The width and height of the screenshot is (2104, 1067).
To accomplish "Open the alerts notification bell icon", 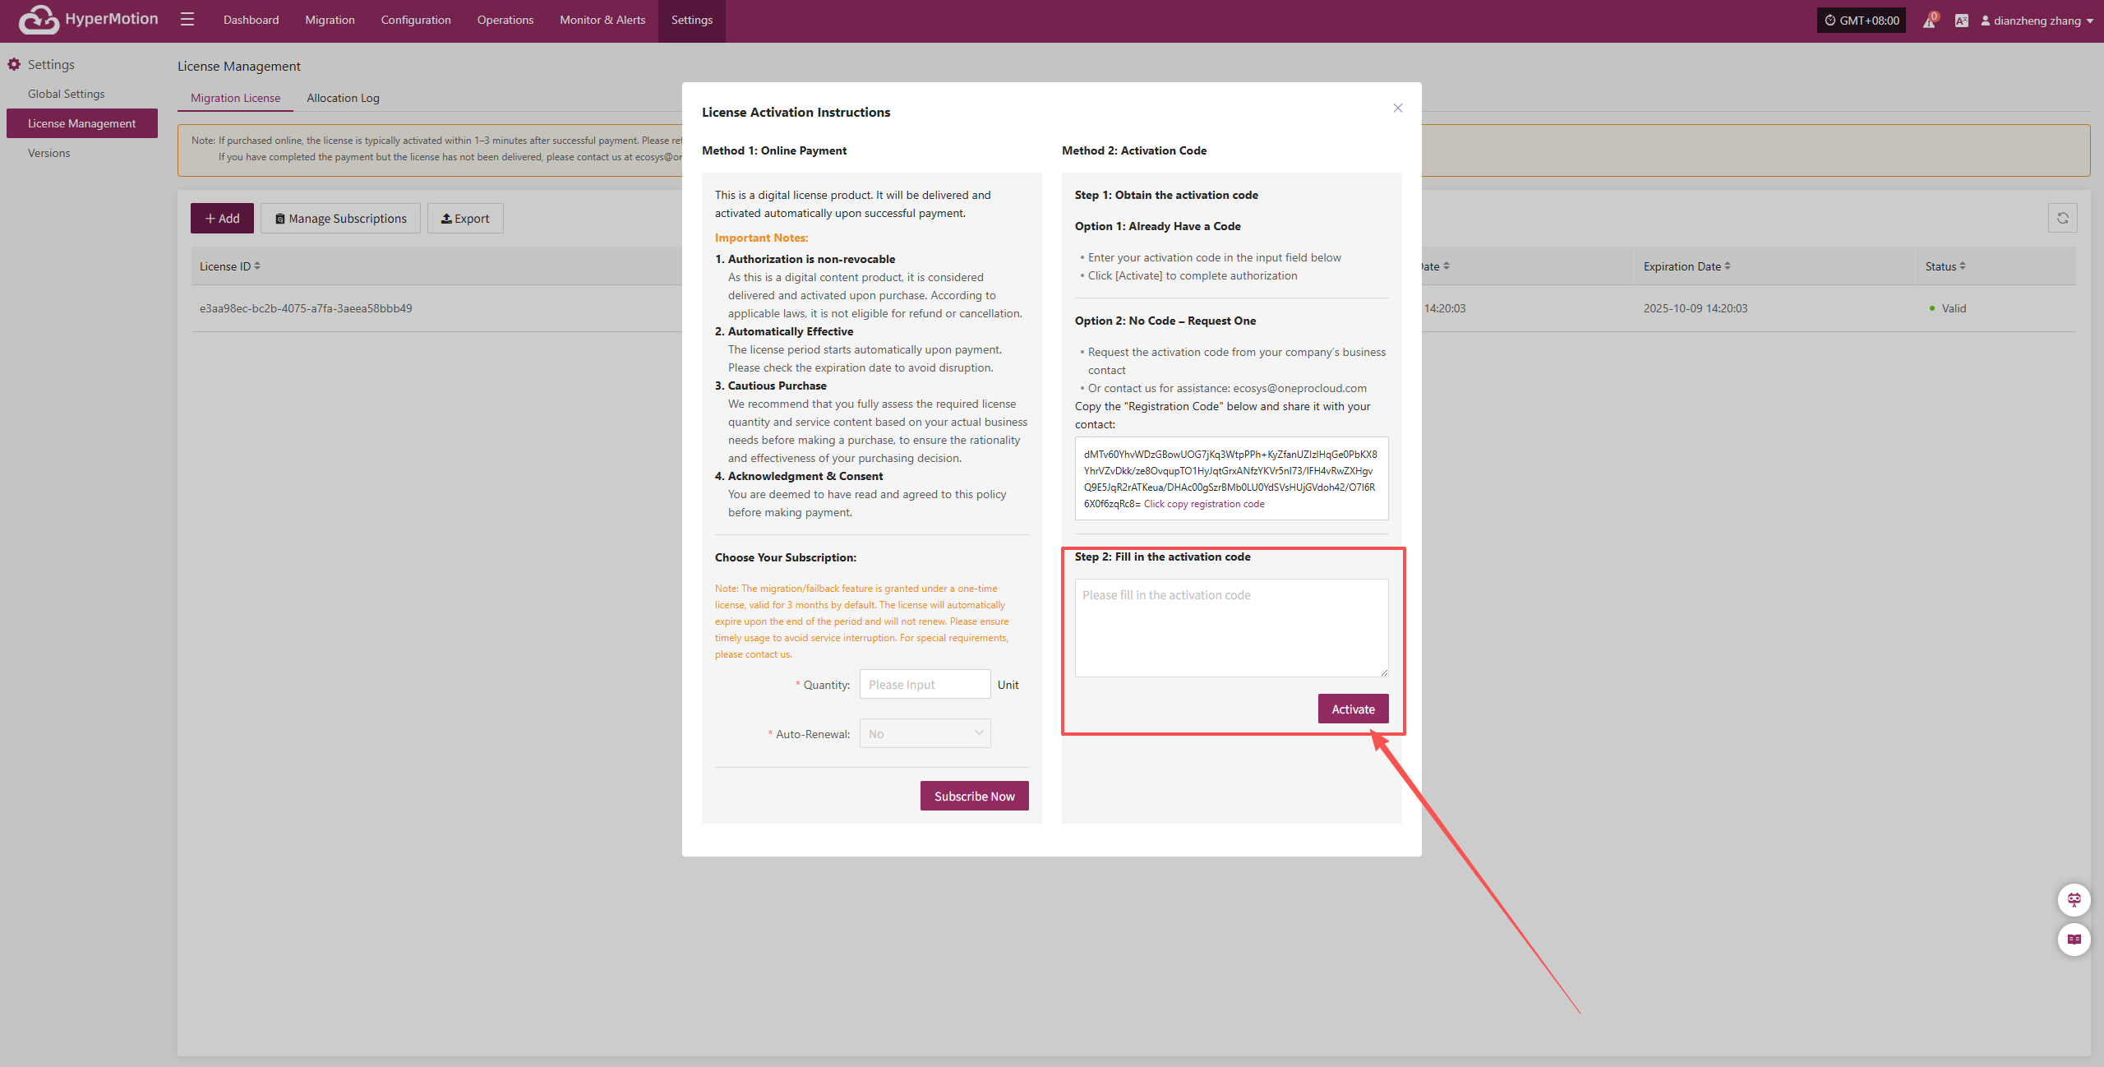I will pos(1929,21).
